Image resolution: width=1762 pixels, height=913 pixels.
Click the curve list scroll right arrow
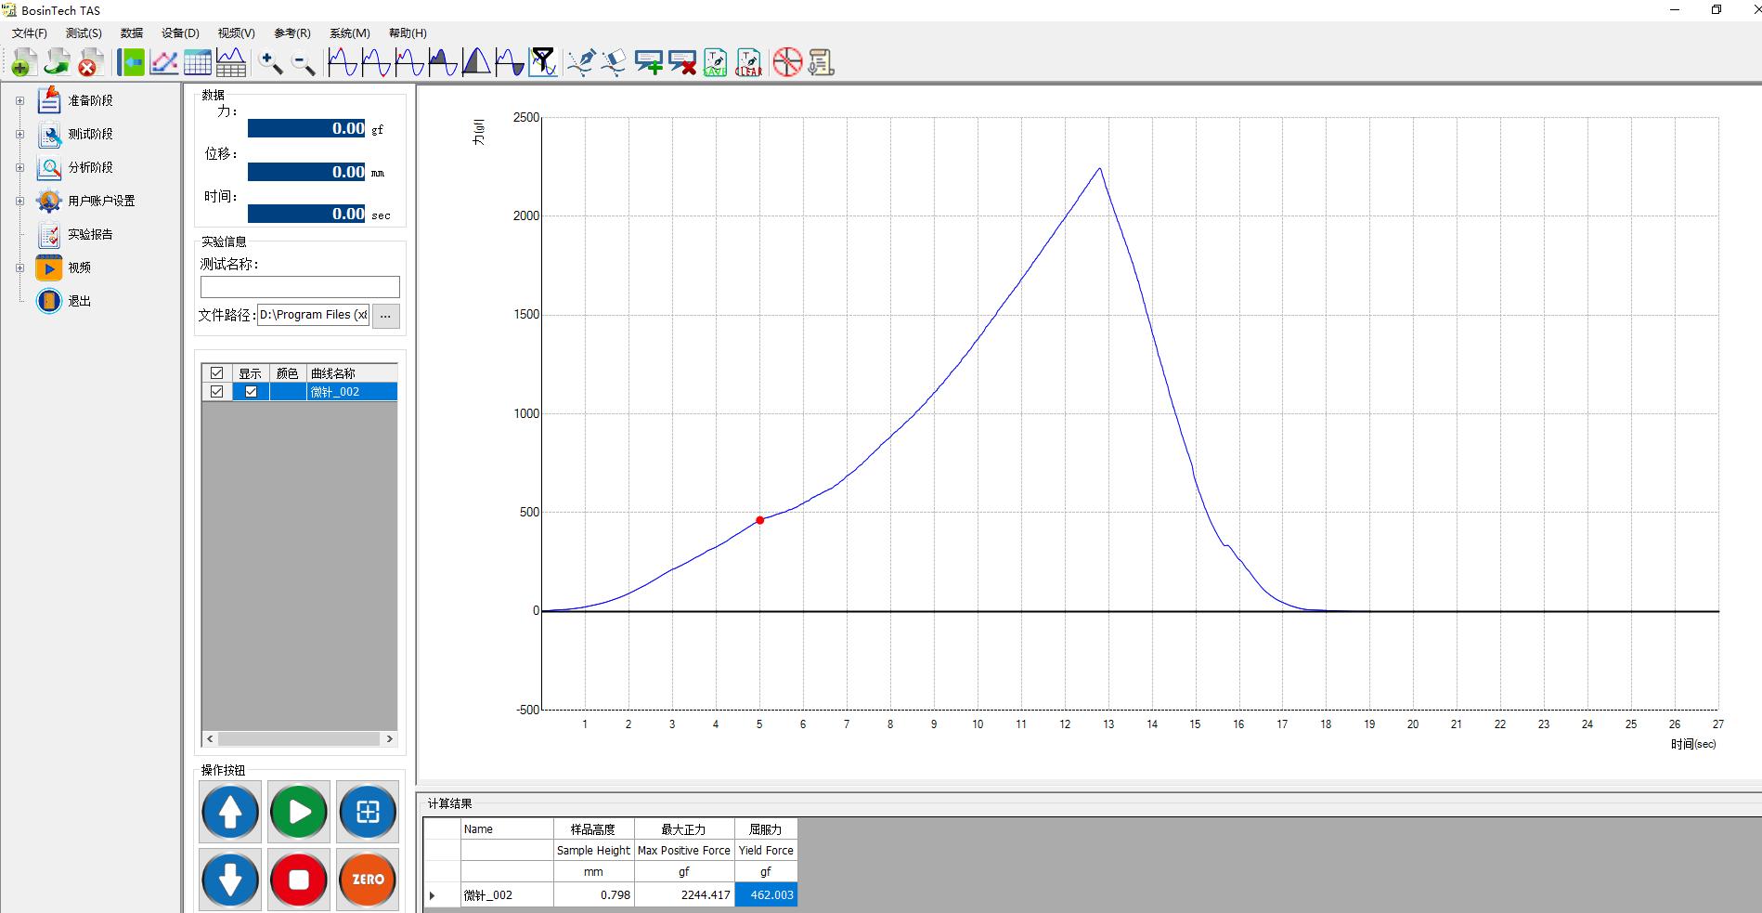390,739
